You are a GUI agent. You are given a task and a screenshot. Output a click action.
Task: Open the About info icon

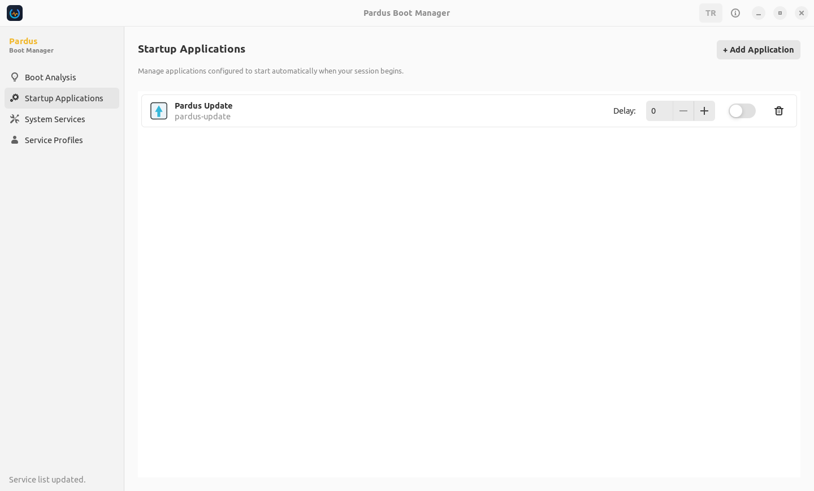tap(735, 13)
